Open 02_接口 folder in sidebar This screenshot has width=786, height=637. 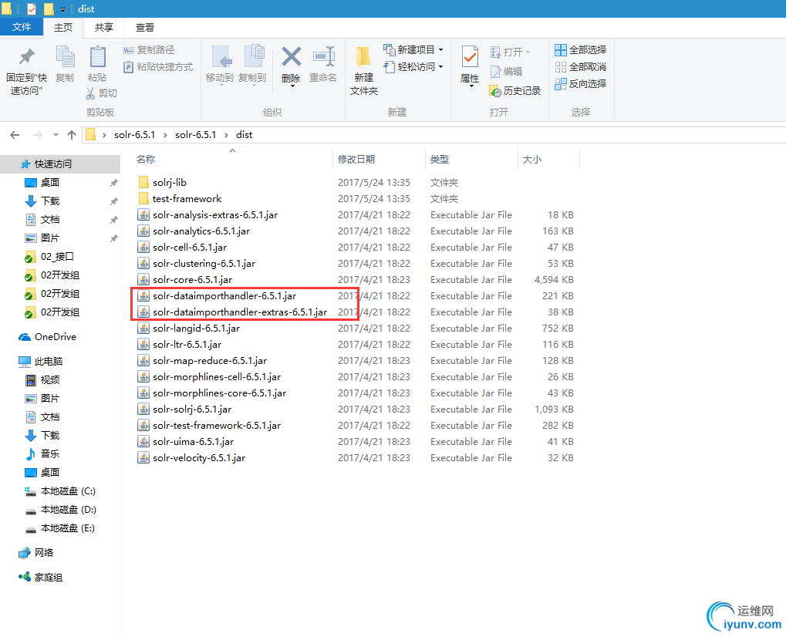coord(57,257)
